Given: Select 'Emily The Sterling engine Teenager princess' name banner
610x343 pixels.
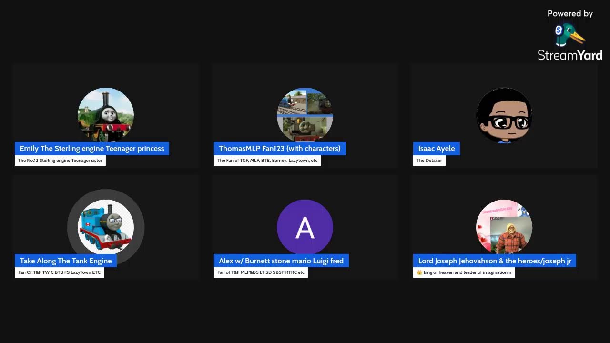Looking at the screenshot, I should pos(92,149).
